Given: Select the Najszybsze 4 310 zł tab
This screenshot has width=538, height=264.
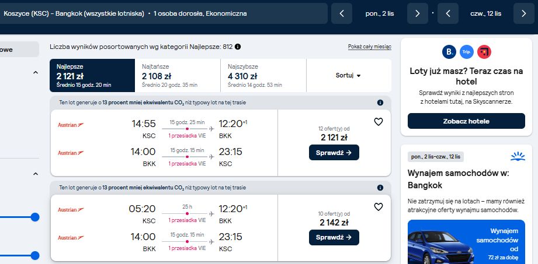Looking at the screenshot, I should [263, 76].
